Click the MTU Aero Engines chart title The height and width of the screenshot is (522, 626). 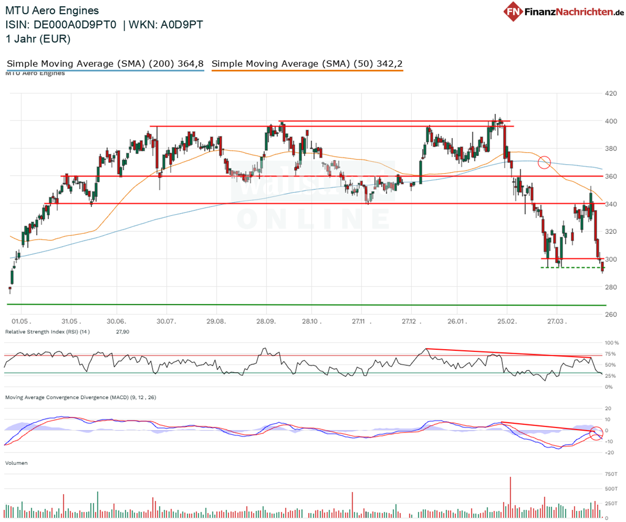52,11
